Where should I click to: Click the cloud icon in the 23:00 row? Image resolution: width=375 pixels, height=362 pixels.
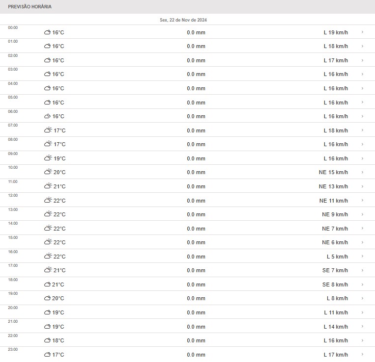[x=47, y=355]
